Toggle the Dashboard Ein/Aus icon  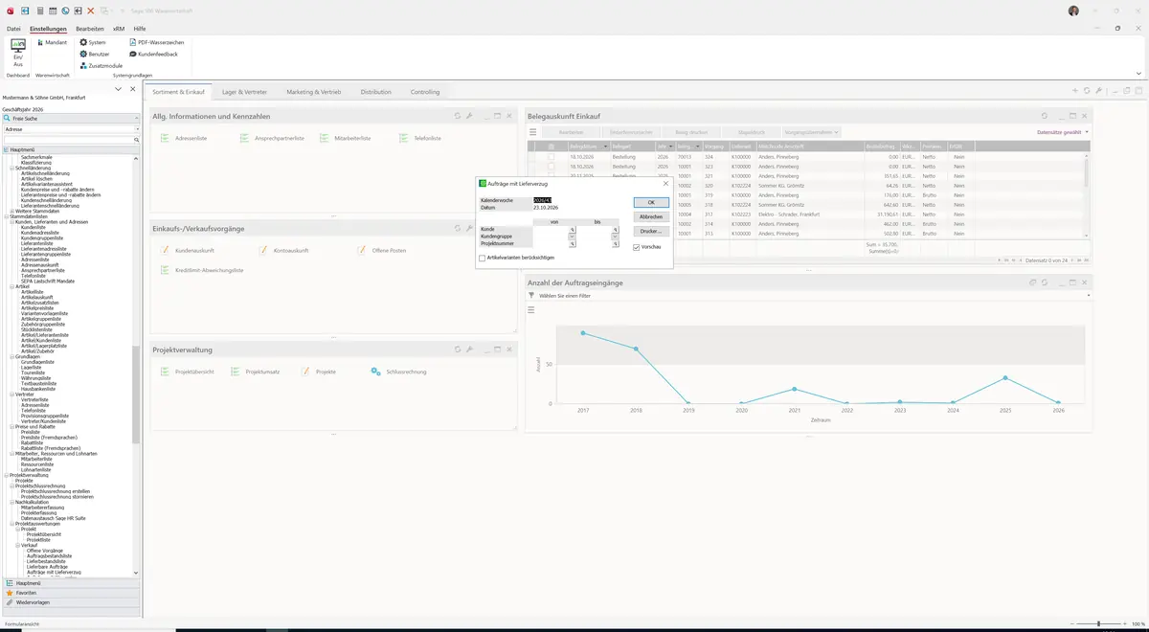17,46
